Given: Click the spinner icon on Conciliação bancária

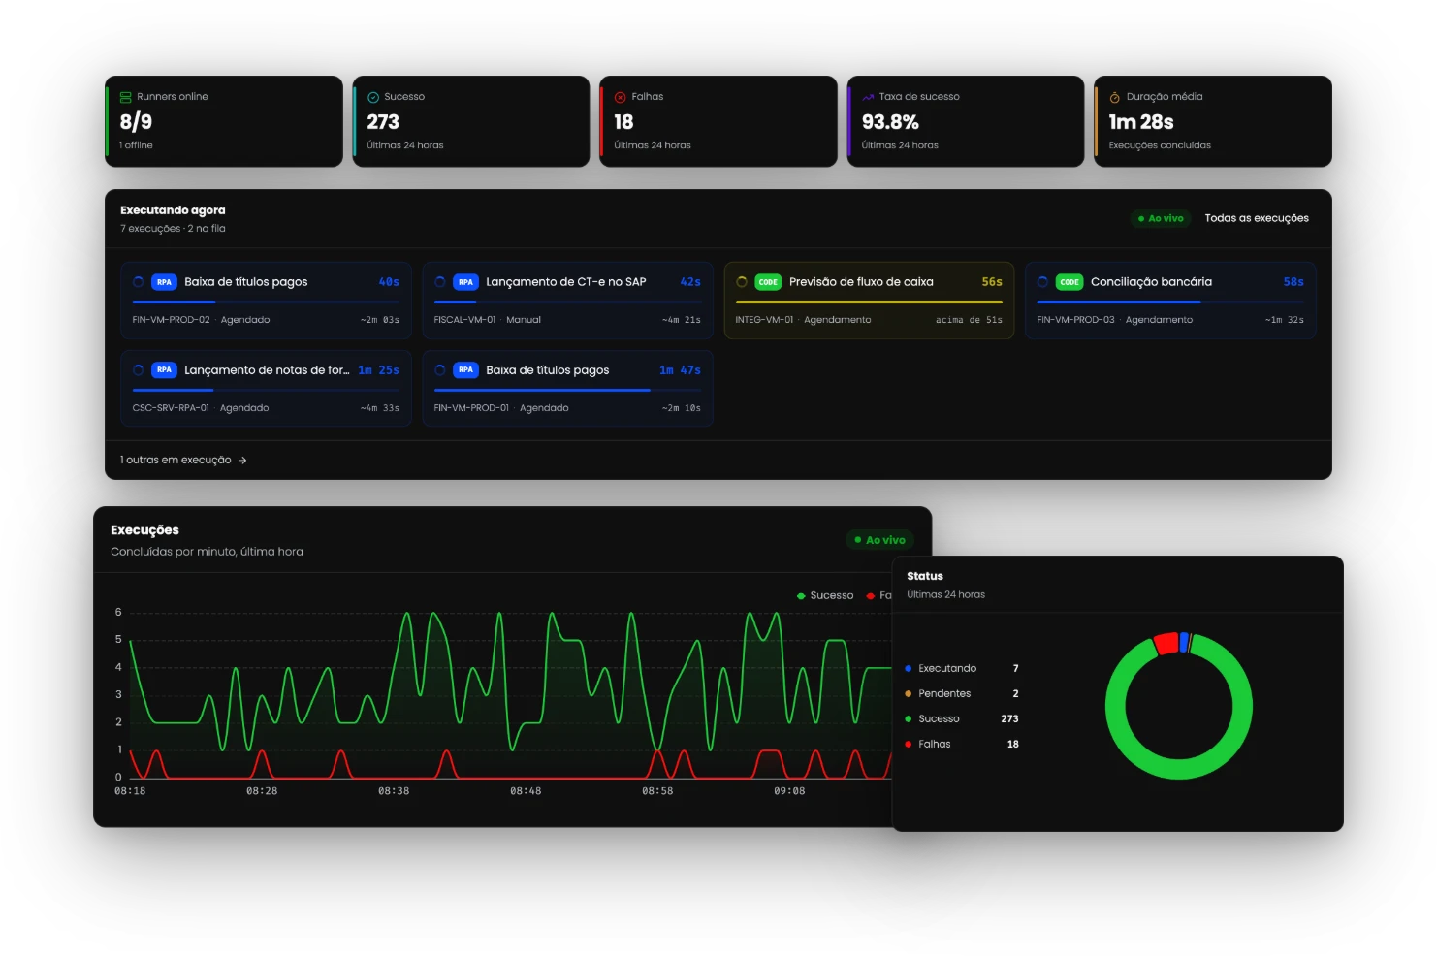Looking at the screenshot, I should [x=1043, y=282].
